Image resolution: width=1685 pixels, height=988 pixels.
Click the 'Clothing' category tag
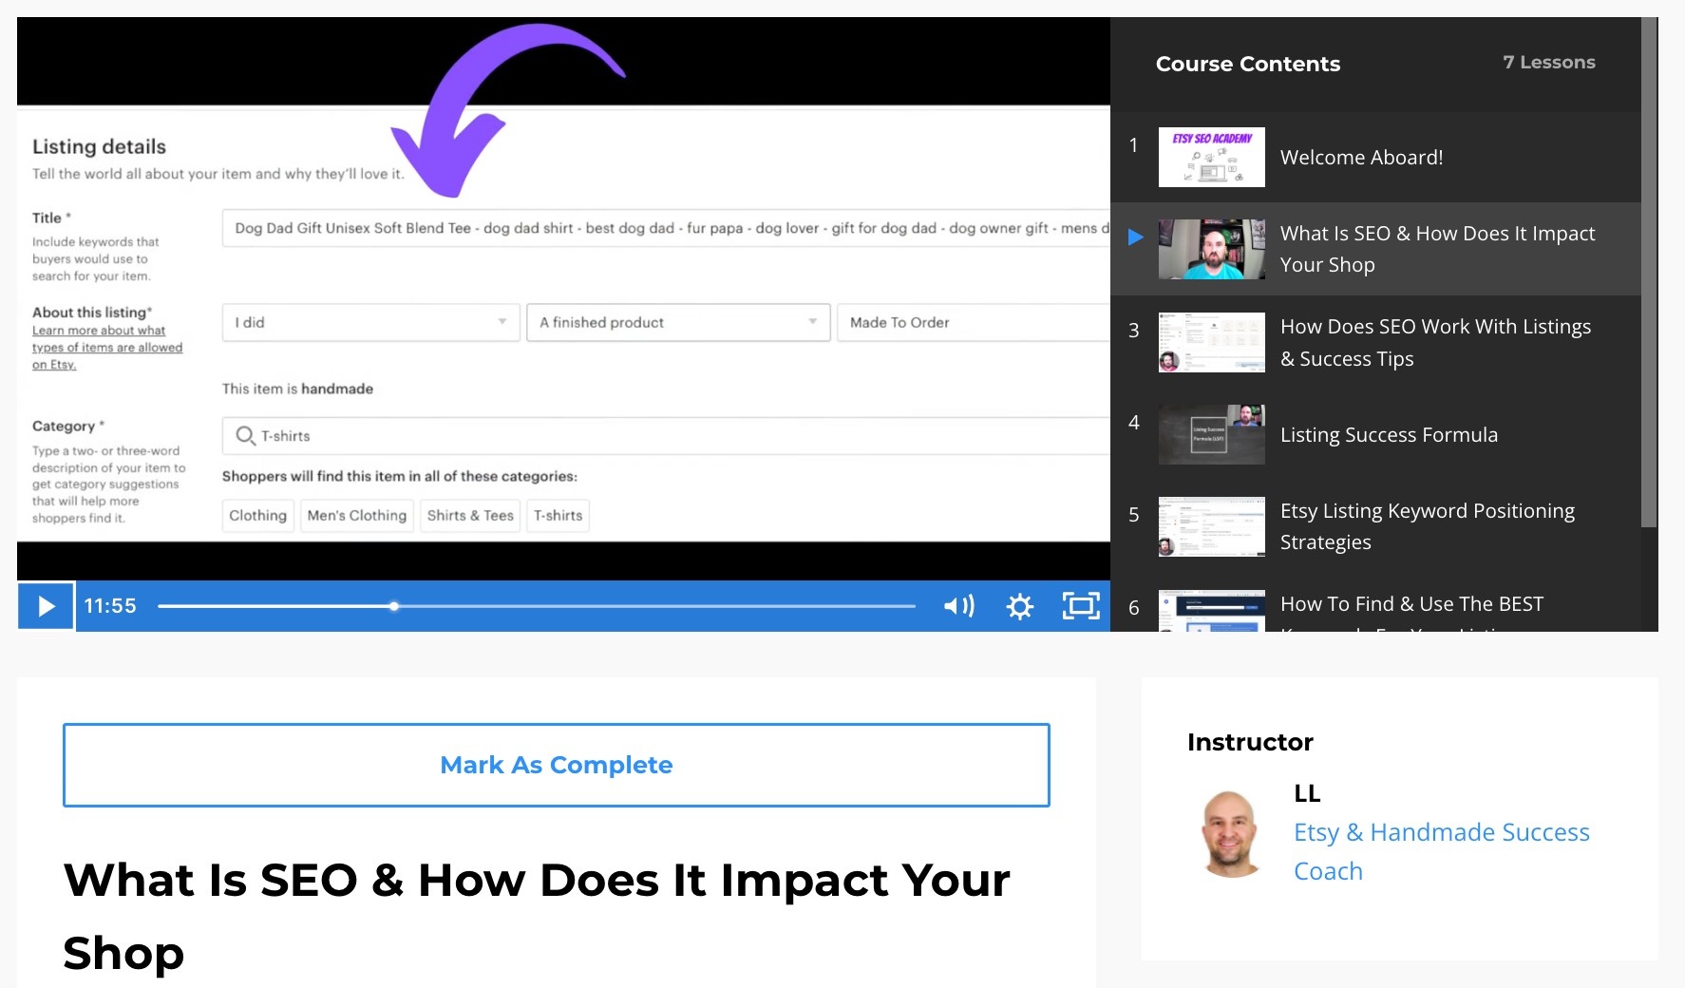coord(257,516)
